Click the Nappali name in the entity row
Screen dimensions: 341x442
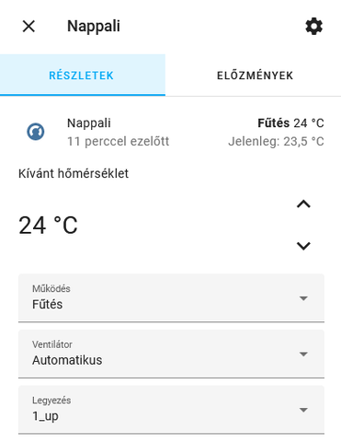point(89,123)
